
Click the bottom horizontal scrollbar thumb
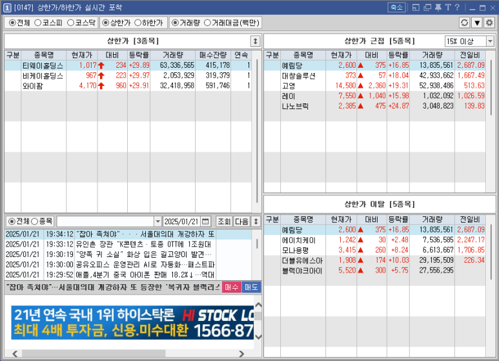point(94,354)
